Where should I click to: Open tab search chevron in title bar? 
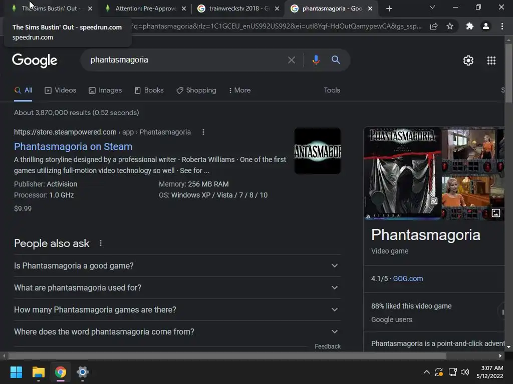[432, 7]
